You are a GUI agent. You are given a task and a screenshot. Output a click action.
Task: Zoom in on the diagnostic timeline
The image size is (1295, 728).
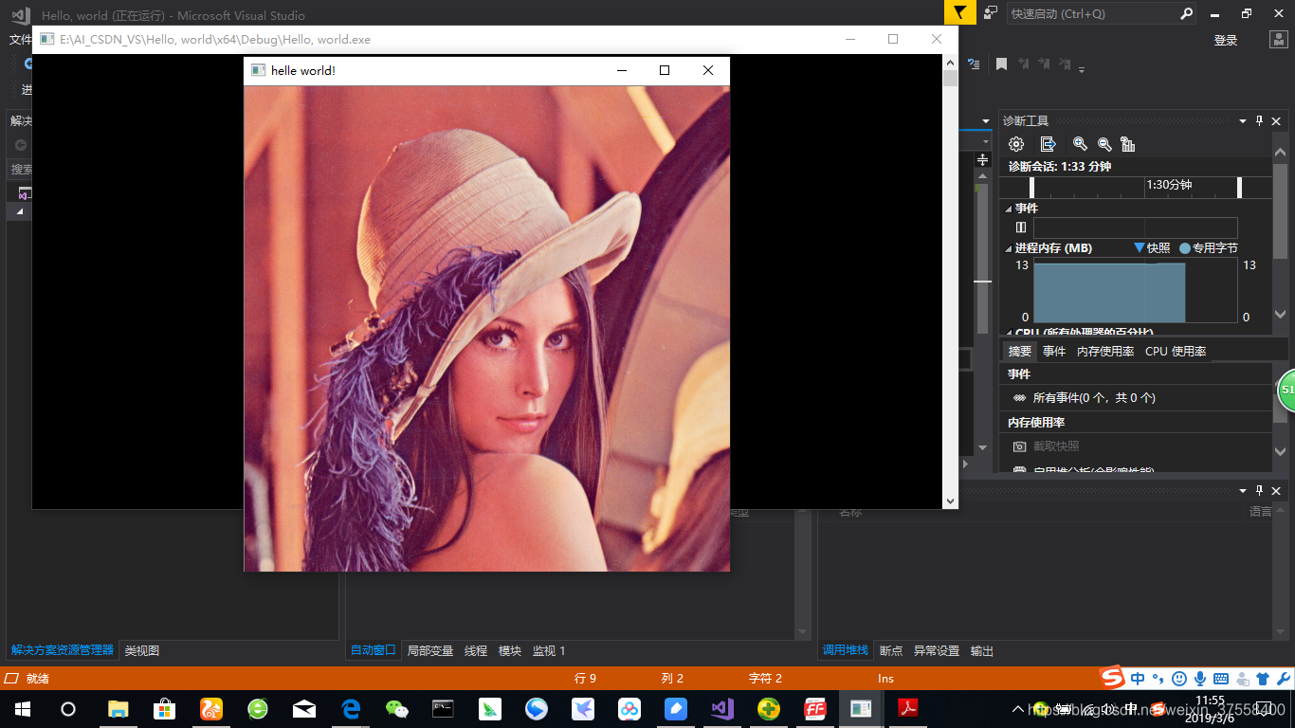1080,144
